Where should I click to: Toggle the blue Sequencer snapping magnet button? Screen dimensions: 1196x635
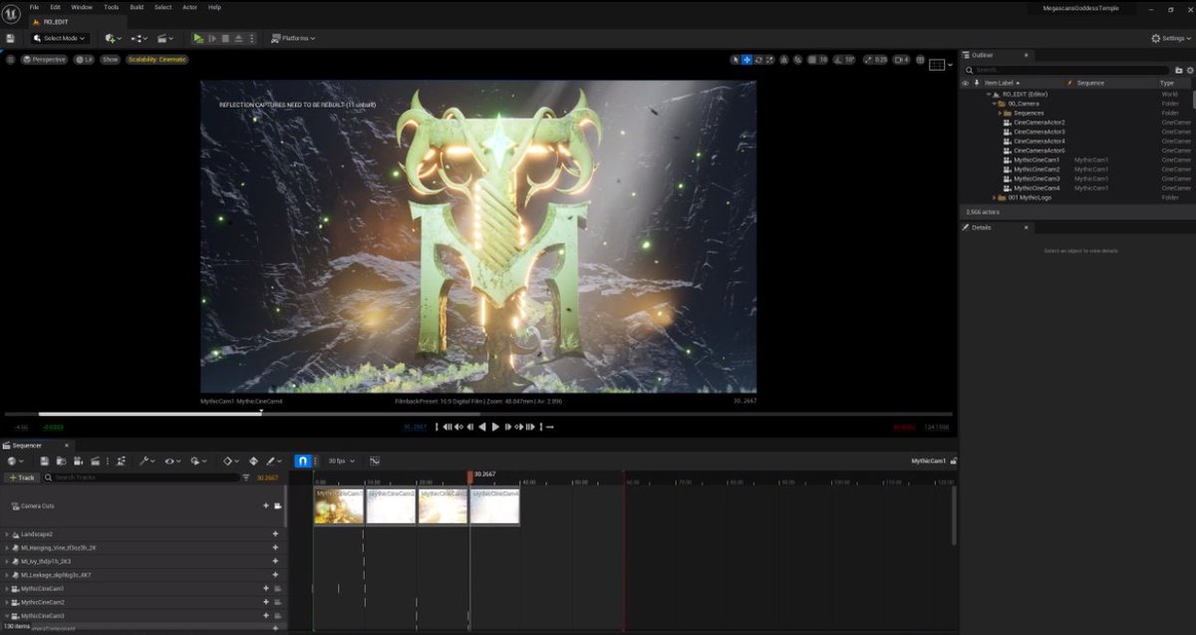coord(303,461)
